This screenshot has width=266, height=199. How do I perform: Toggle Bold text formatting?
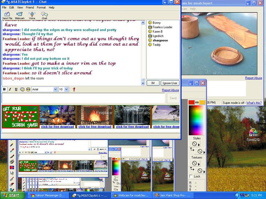pos(4,90)
